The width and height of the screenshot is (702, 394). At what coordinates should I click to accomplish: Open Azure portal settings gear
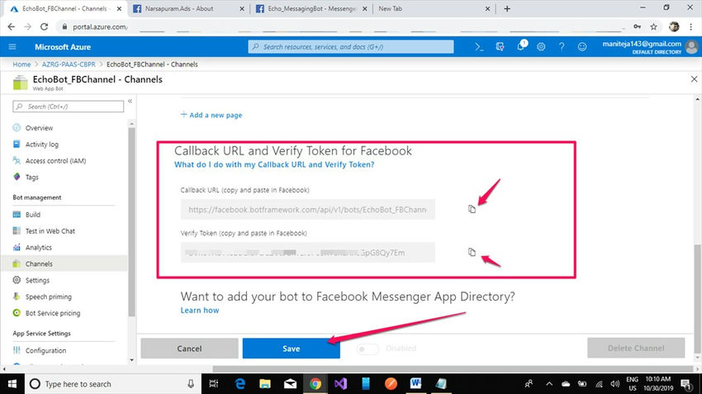541,46
